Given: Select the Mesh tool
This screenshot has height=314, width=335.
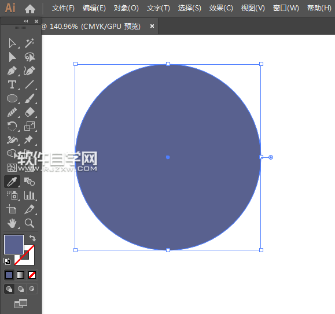Looking at the screenshot, I should 12,168.
